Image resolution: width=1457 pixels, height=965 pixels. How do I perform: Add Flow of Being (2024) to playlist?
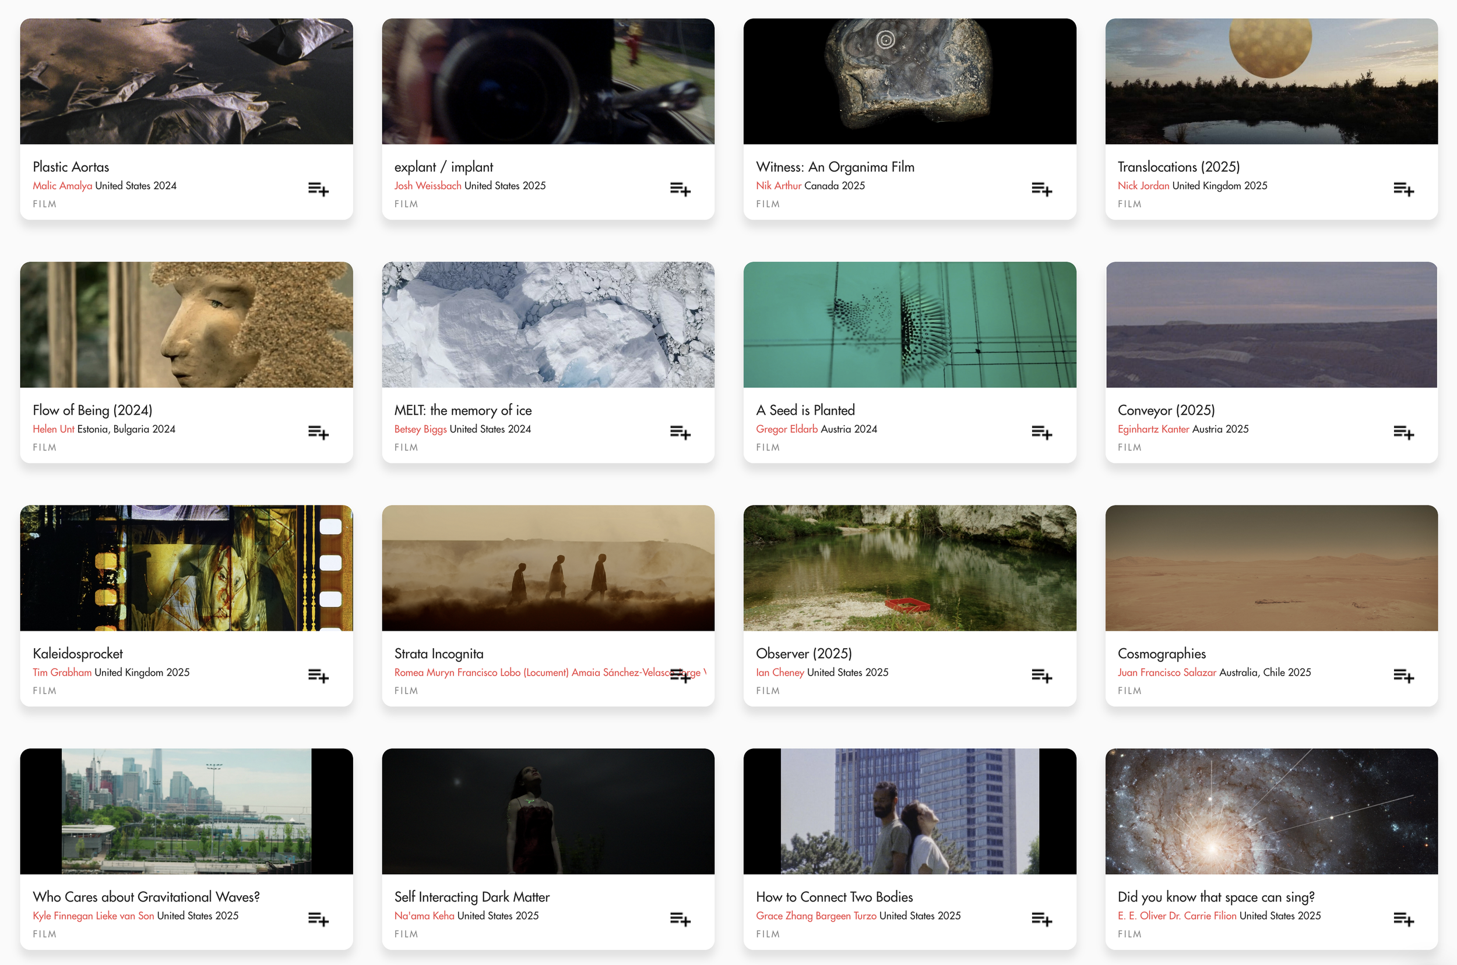point(318,432)
